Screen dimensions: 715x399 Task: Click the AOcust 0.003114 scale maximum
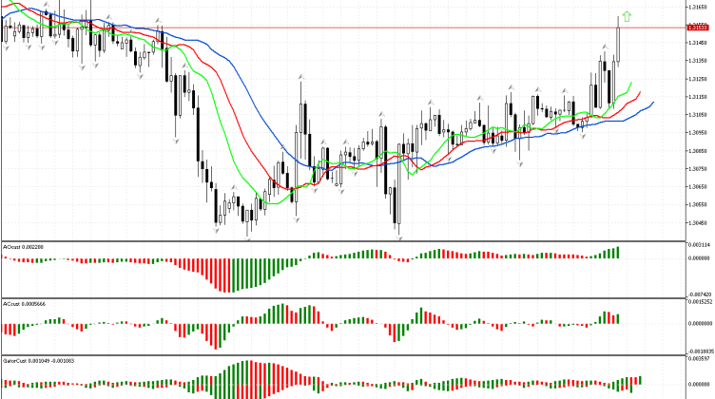click(700, 246)
